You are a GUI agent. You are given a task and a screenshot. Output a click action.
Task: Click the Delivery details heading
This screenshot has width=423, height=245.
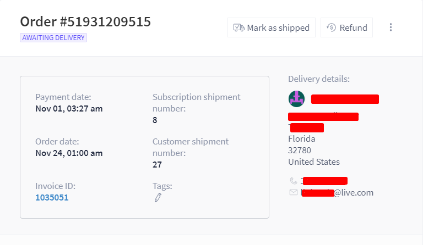(319, 79)
